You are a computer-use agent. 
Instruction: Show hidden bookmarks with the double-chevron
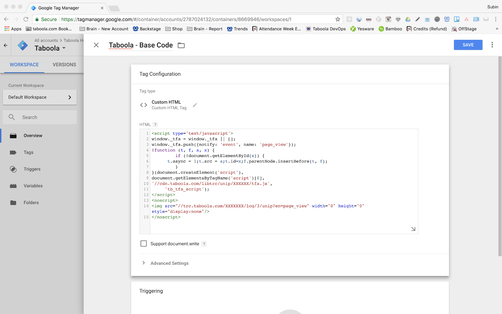[497, 29]
